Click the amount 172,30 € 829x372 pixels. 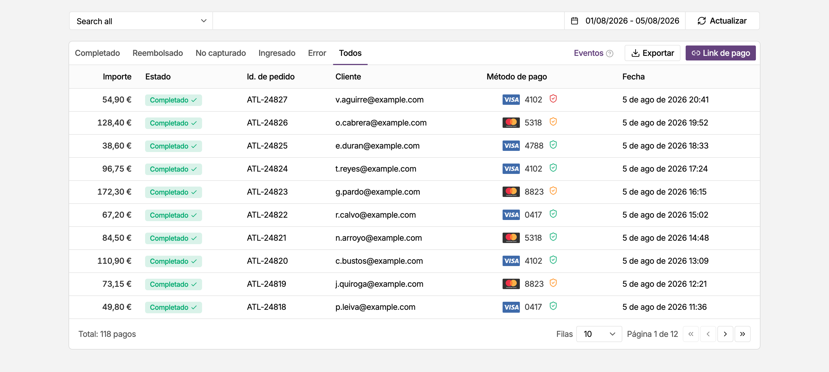click(x=114, y=192)
